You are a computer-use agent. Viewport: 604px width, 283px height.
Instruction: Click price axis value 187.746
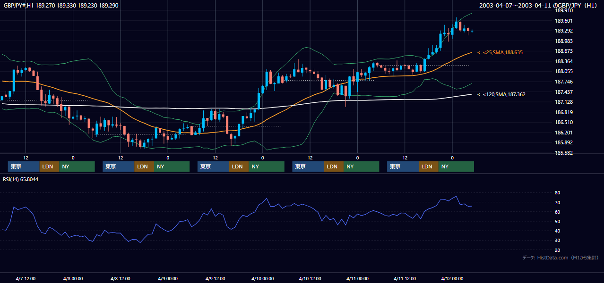(564, 82)
